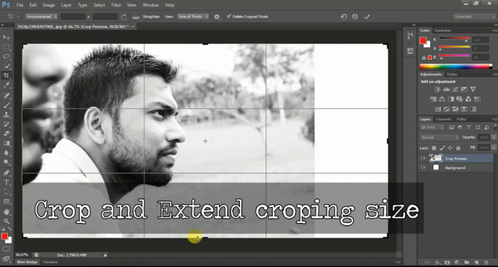This screenshot has width=498, height=267.
Task: Open the Filter menu
Action: (116, 5)
